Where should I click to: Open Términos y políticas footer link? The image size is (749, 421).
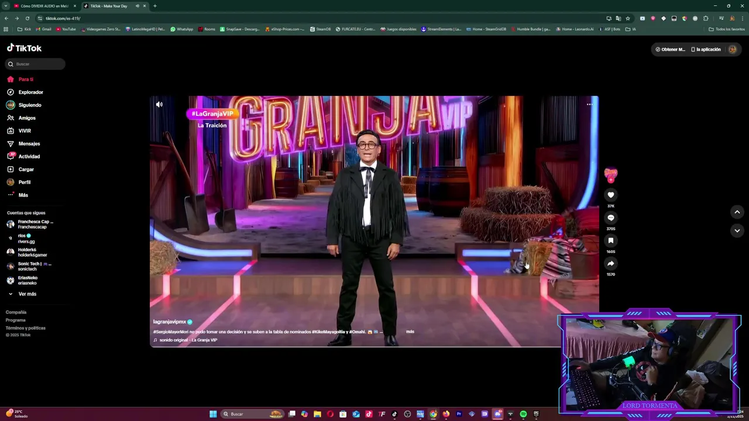coord(25,328)
